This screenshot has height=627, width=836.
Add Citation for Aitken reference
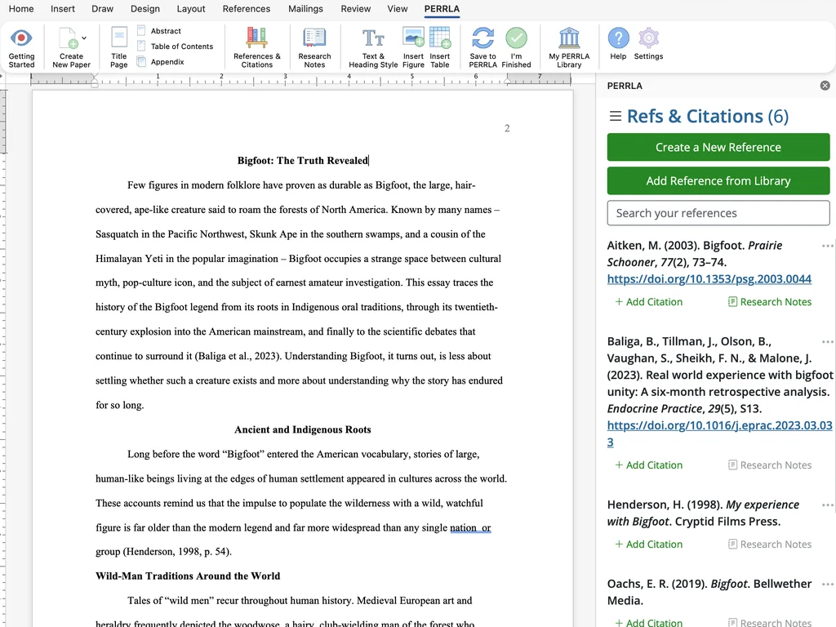[x=648, y=302]
